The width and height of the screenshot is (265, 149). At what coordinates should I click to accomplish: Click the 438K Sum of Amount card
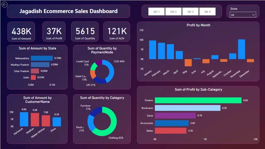click(21, 32)
